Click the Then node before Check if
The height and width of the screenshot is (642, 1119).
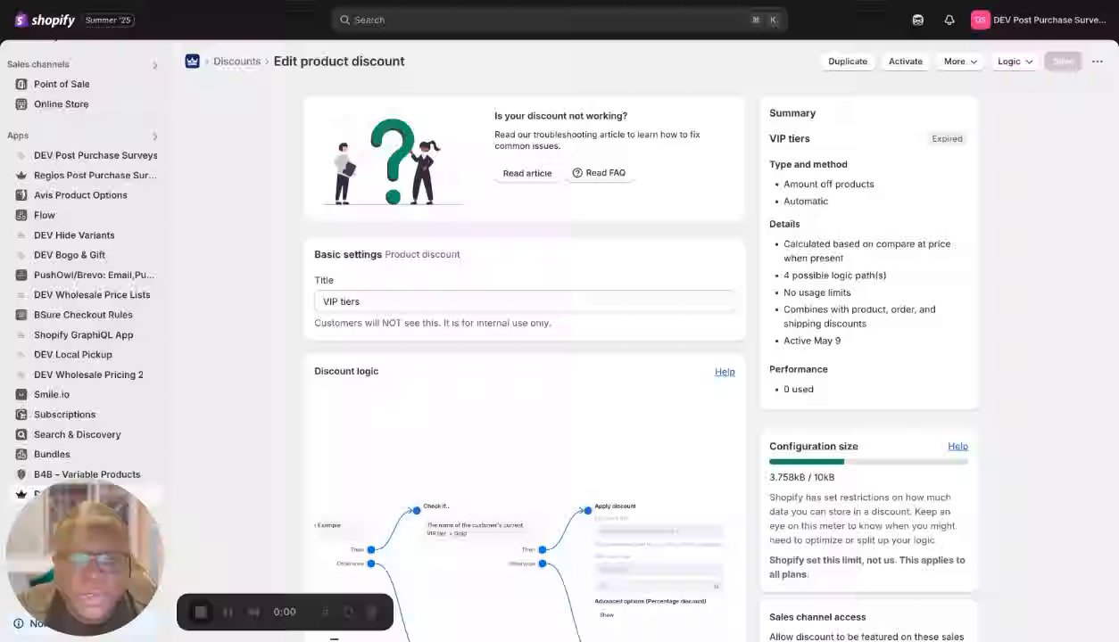pos(370,549)
